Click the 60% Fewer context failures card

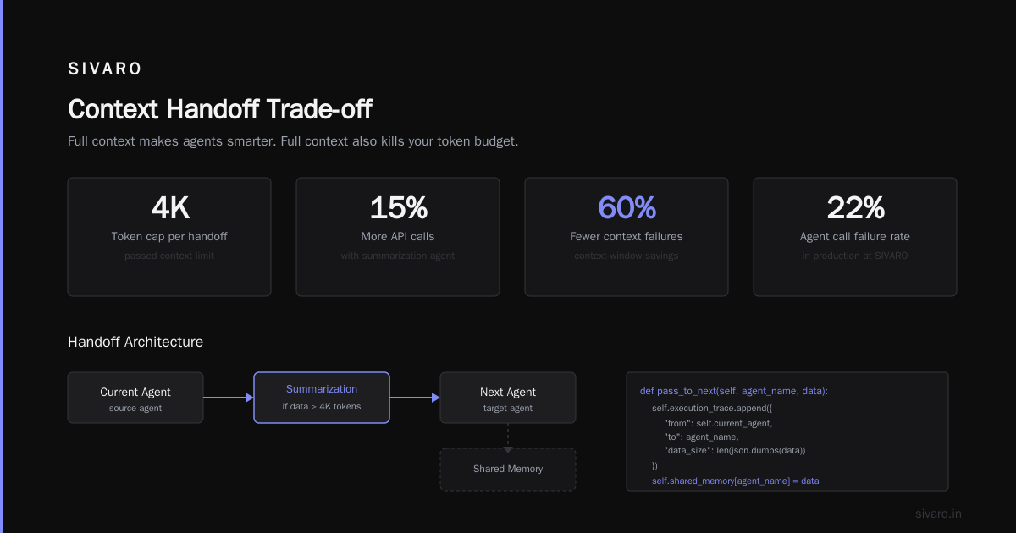[627, 237]
